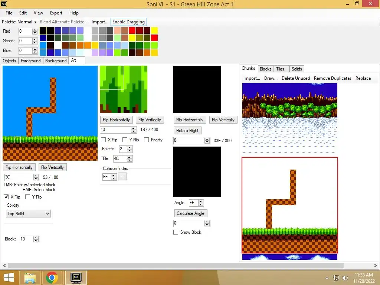Click the horizontal scrollbar at window bottom
This screenshot has height=285, width=380.
click(176, 266)
